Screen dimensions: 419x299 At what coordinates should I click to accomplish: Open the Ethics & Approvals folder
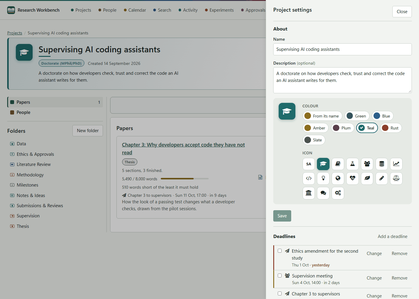point(32,154)
